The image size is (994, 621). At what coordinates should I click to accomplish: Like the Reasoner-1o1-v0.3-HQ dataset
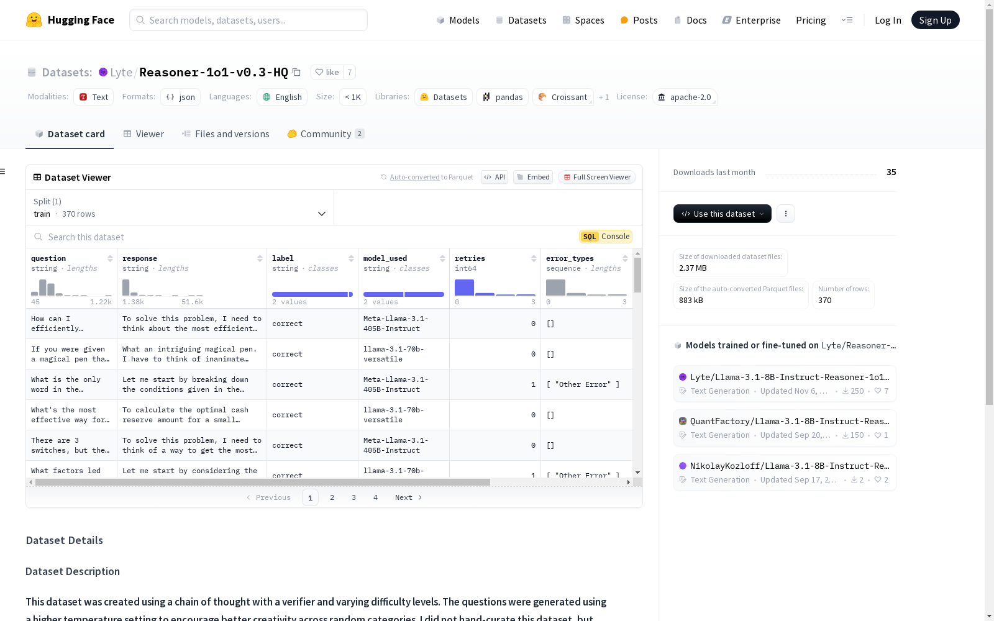[327, 72]
